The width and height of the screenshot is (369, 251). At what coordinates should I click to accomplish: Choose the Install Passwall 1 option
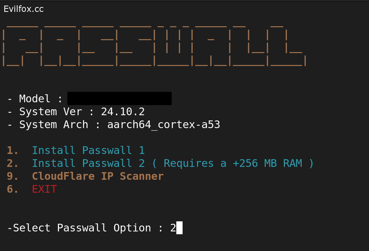88,150
